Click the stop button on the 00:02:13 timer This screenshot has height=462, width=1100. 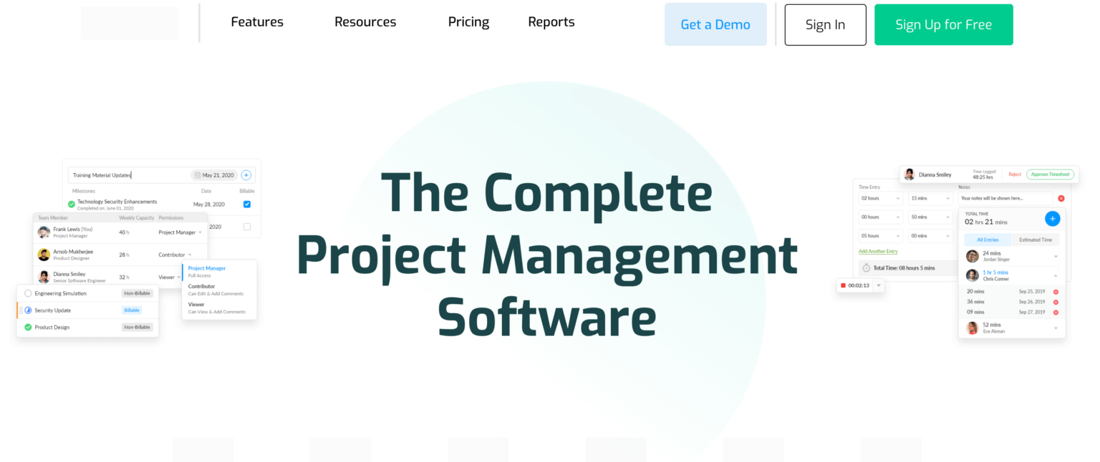pyautogui.click(x=844, y=285)
